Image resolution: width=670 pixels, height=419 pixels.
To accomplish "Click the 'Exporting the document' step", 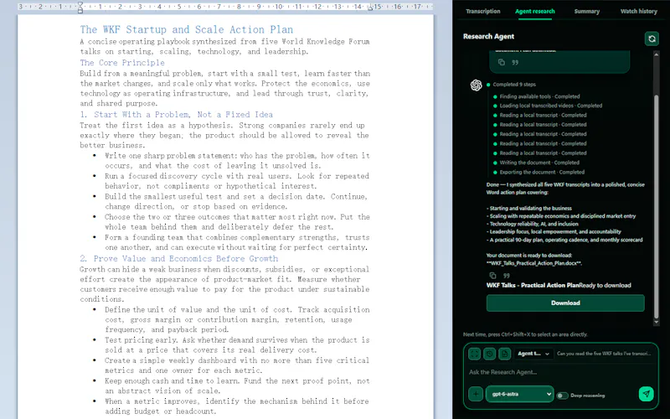I will [x=542, y=173].
